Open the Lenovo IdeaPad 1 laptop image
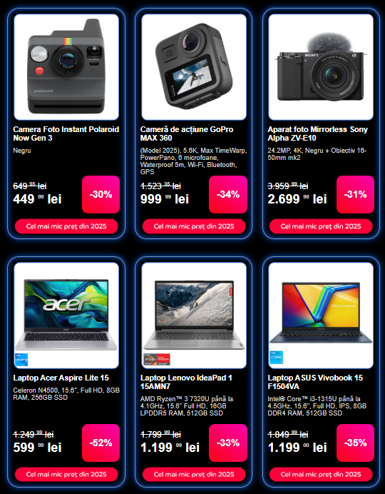Screen dimensions: 385x494 click(x=194, y=315)
